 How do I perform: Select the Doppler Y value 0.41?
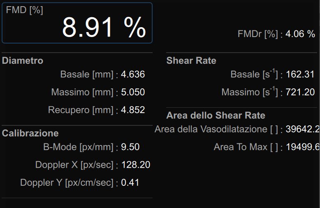[130, 183]
